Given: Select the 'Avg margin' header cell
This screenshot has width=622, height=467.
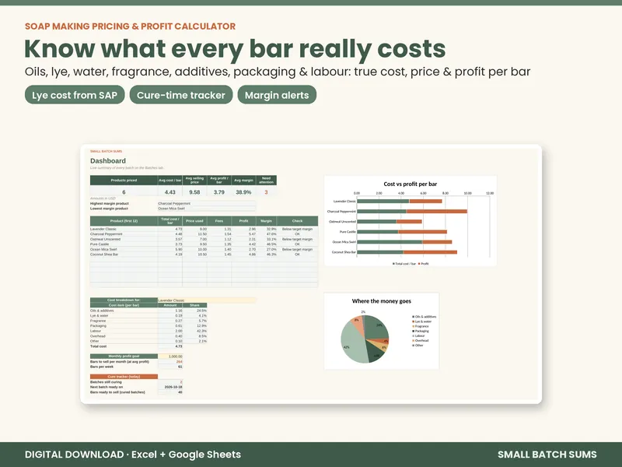Looking at the screenshot, I should click(243, 181).
